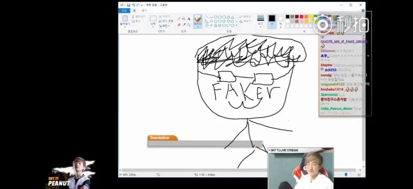Screen dimensions: 413x189
Task: Open the blue File menu tab
Action: click(x=124, y=11)
